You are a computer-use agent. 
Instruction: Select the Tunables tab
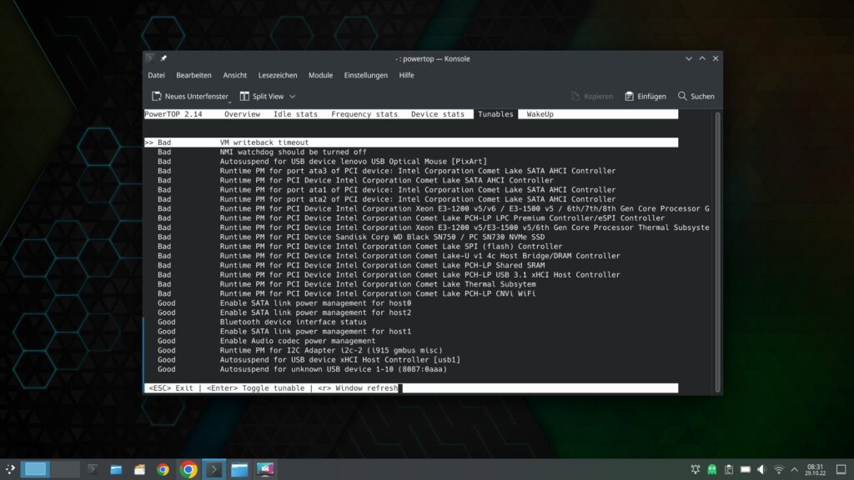(x=495, y=114)
